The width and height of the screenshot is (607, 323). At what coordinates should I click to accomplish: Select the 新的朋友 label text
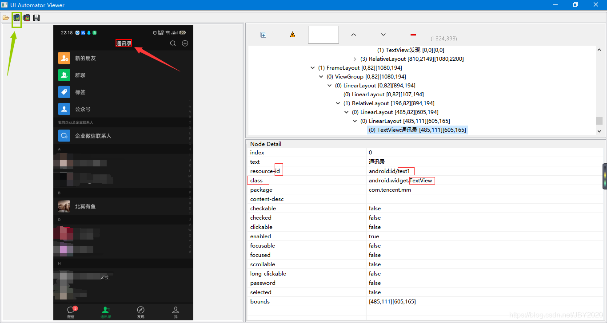pyautogui.click(x=85, y=58)
